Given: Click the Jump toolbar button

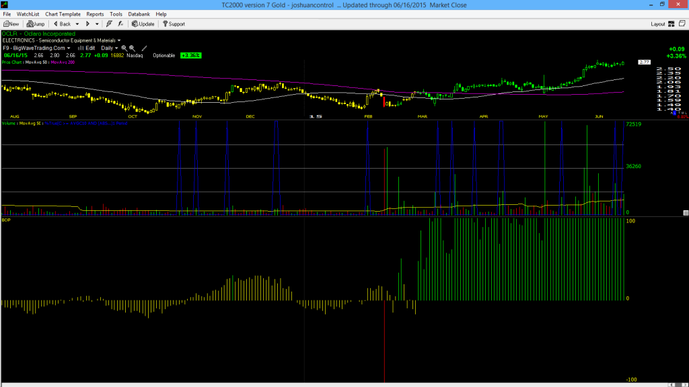Looking at the screenshot, I should (36, 24).
